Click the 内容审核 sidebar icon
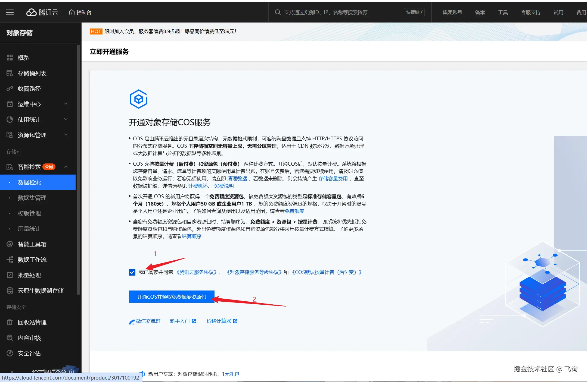 click(x=10, y=338)
